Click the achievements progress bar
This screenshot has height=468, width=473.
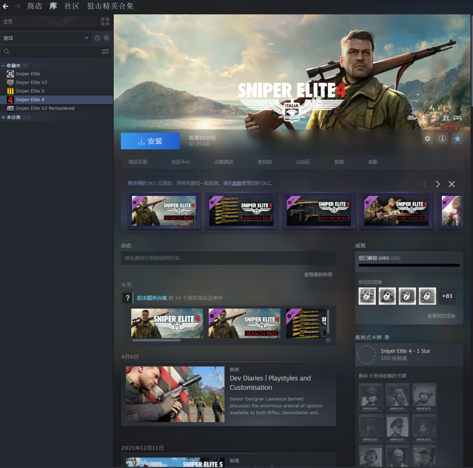pyautogui.click(x=409, y=266)
